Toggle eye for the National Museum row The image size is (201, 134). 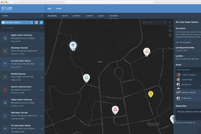click(x=42, y=77)
